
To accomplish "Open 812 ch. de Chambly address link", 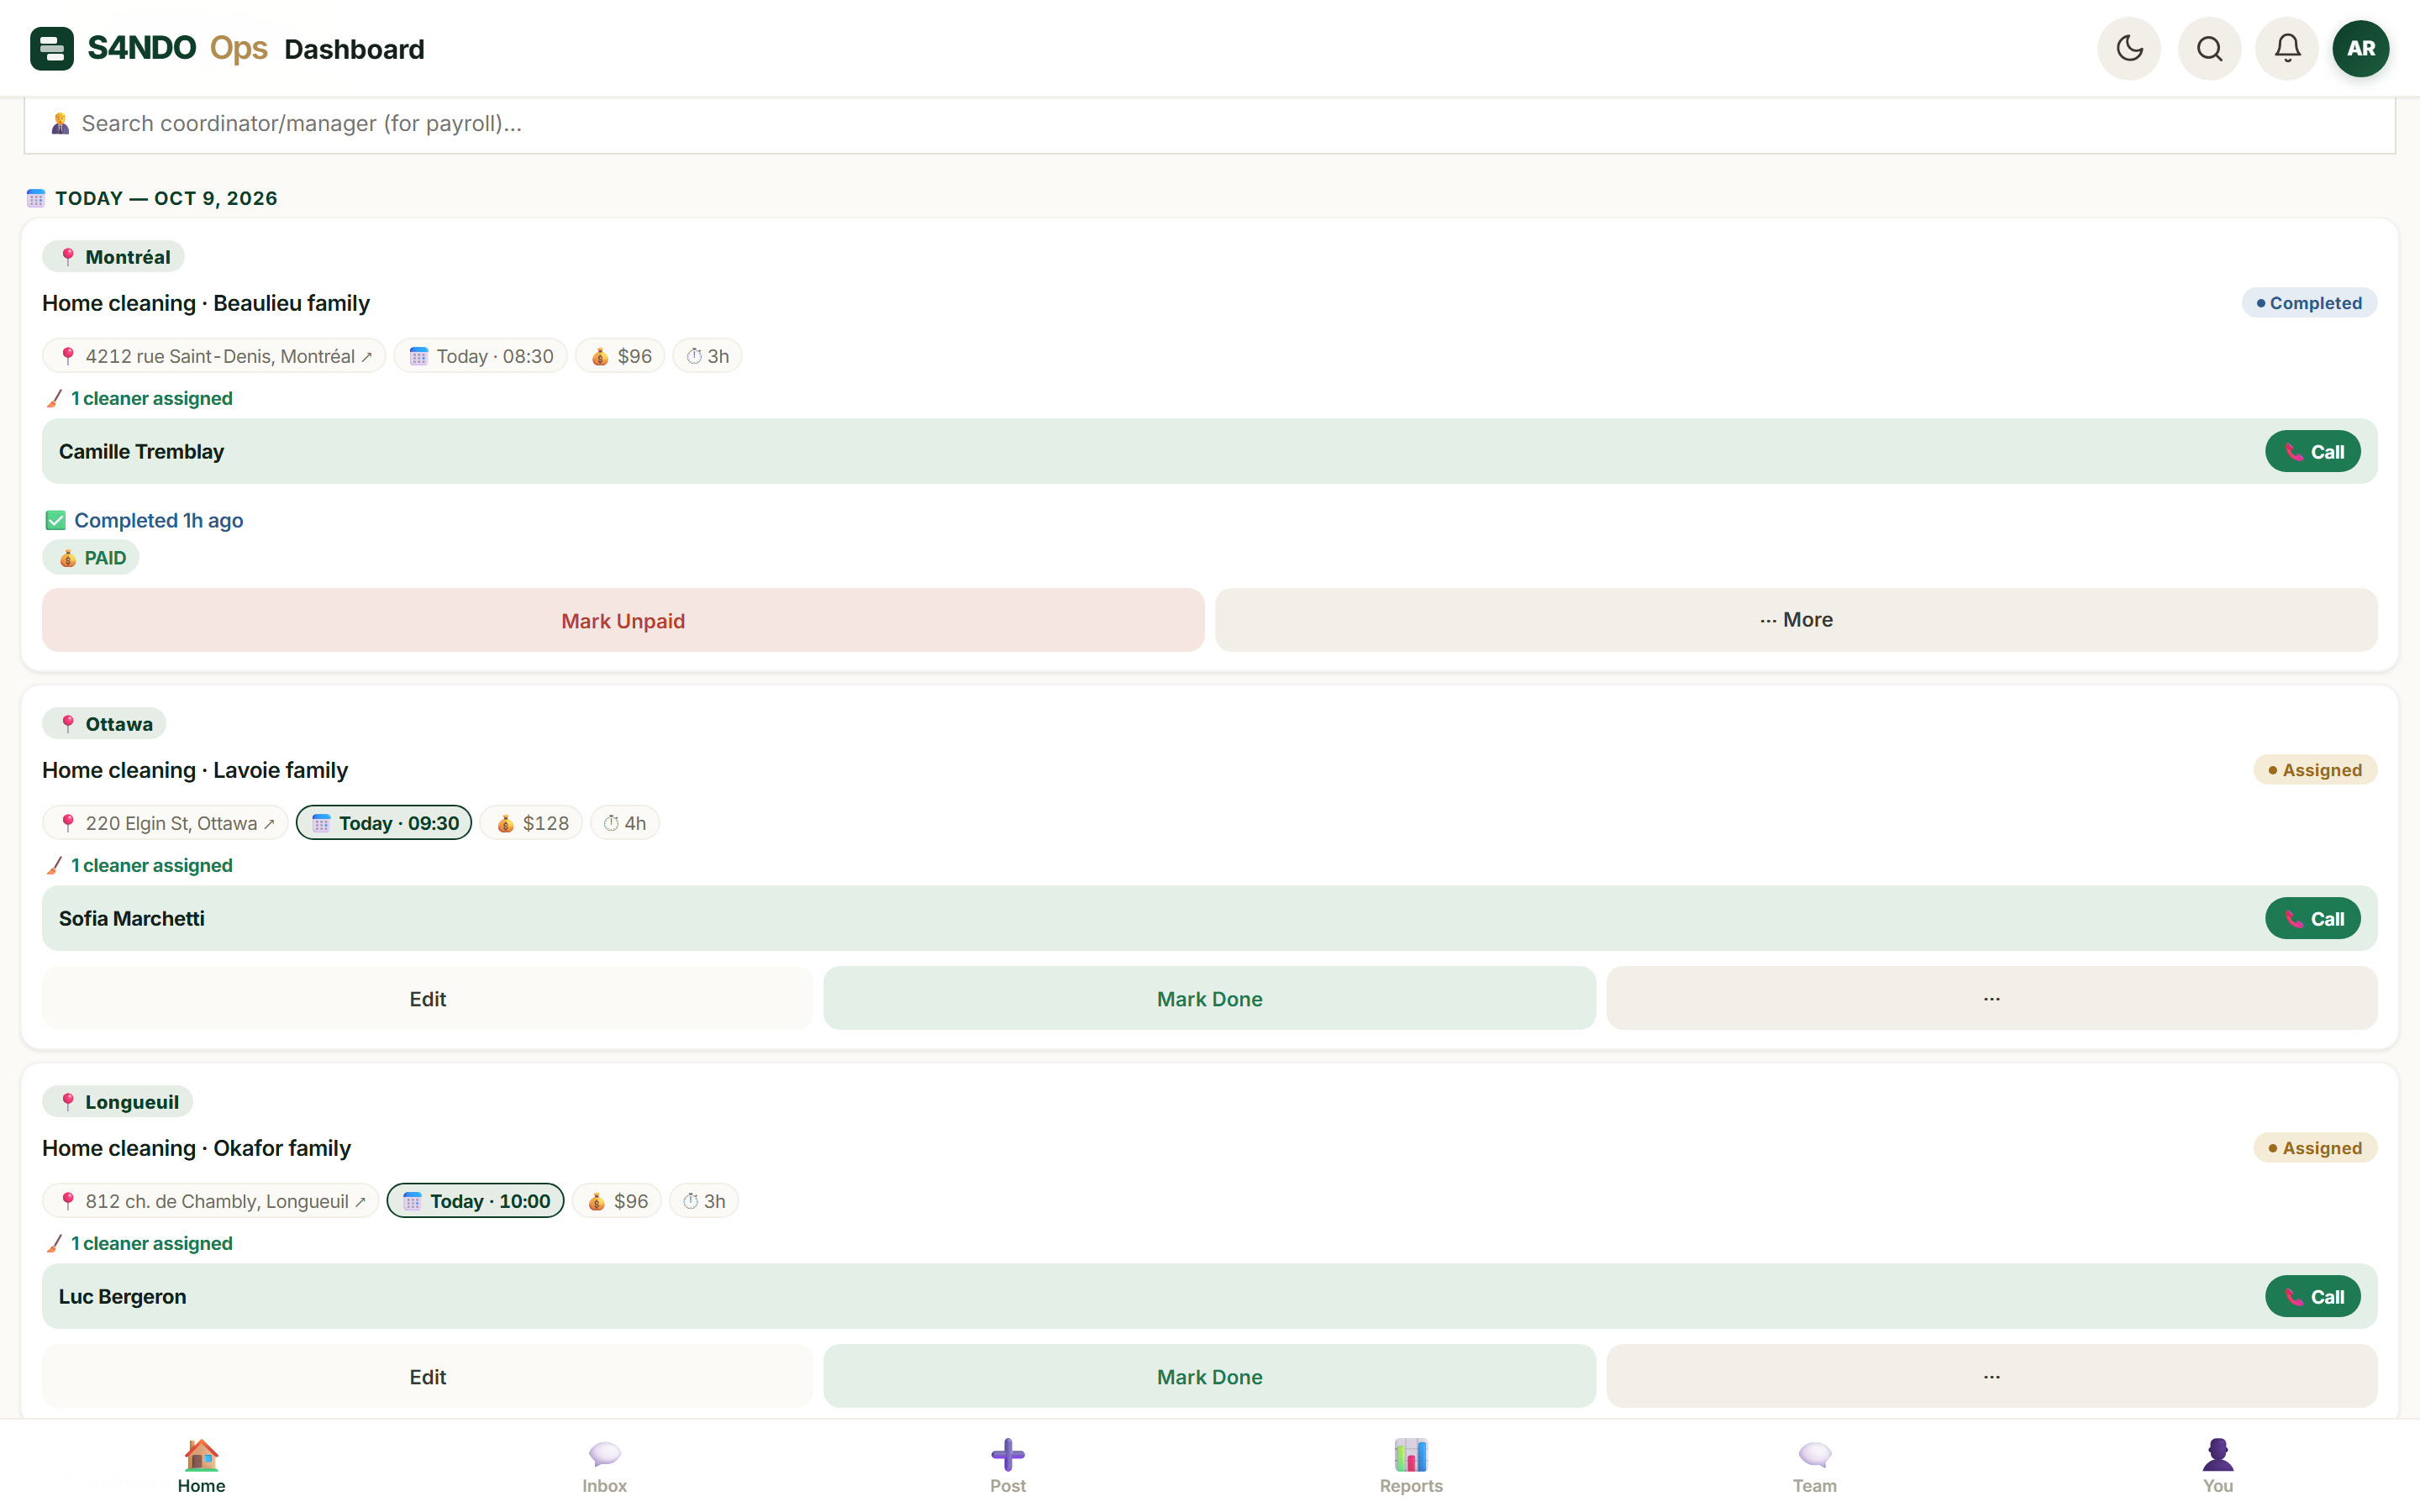I will coord(211,1201).
